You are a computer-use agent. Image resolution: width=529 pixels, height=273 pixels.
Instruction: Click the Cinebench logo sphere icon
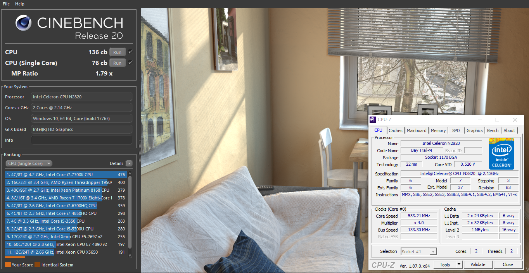click(23, 23)
